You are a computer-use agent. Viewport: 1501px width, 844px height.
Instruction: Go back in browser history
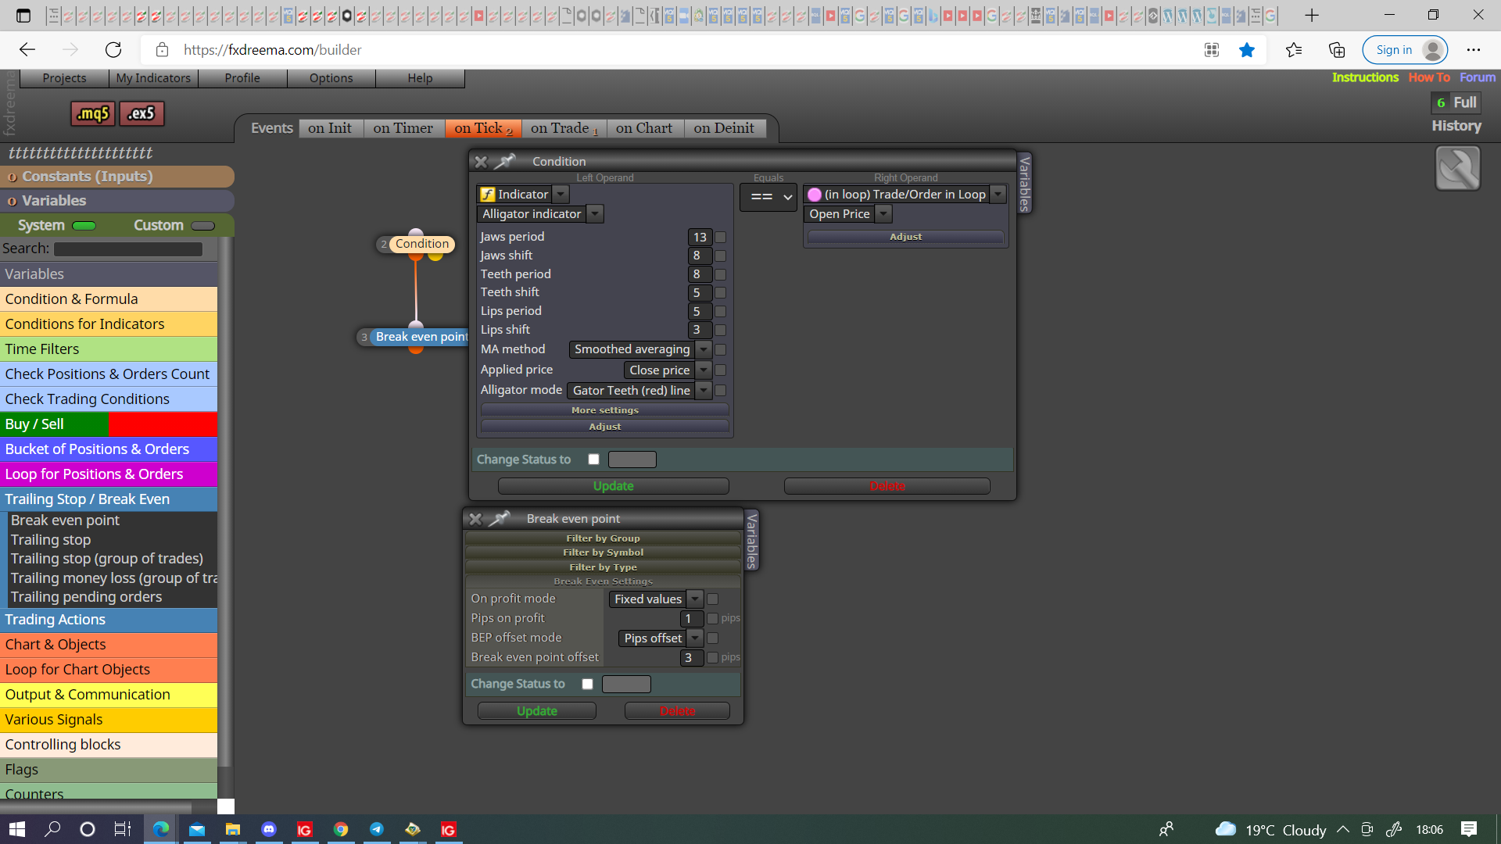coord(27,50)
